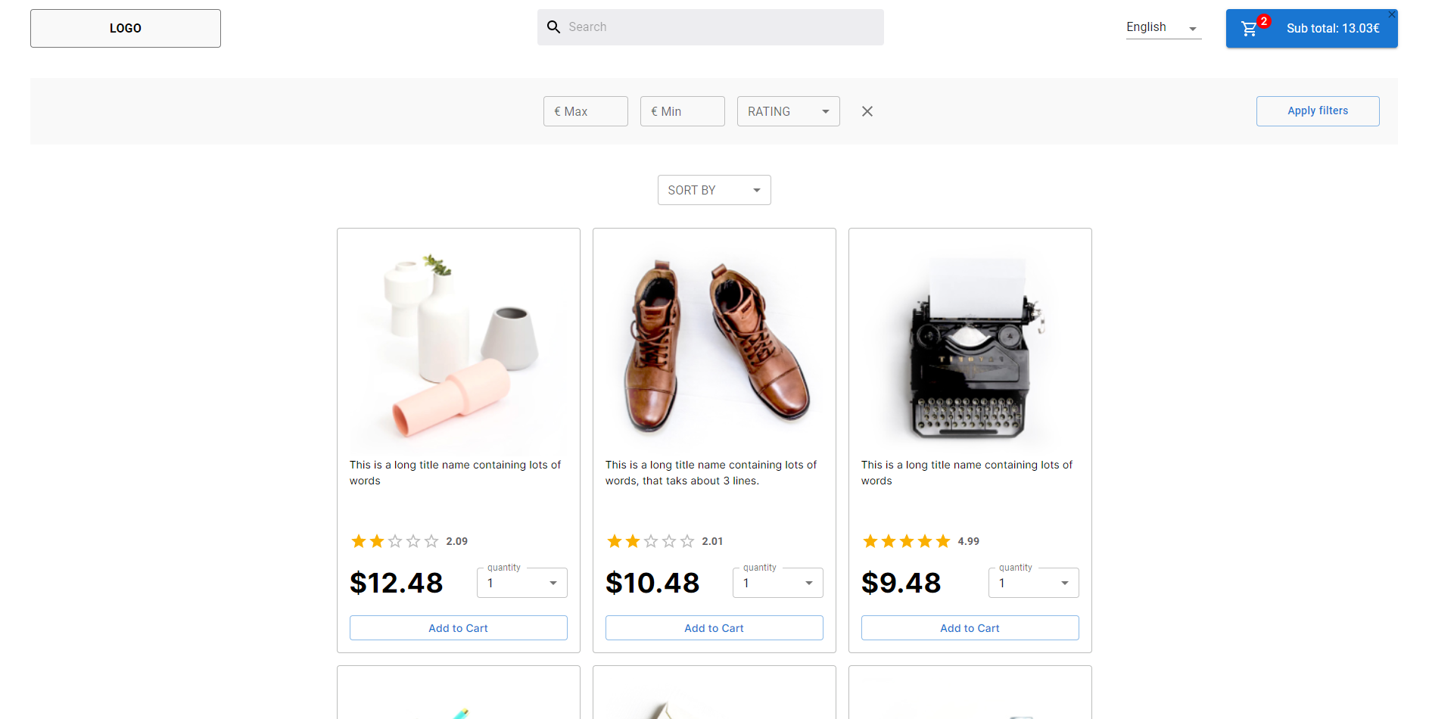The width and height of the screenshot is (1429, 719).
Task: Click the third star of the 2.01 rating
Action: click(x=651, y=541)
